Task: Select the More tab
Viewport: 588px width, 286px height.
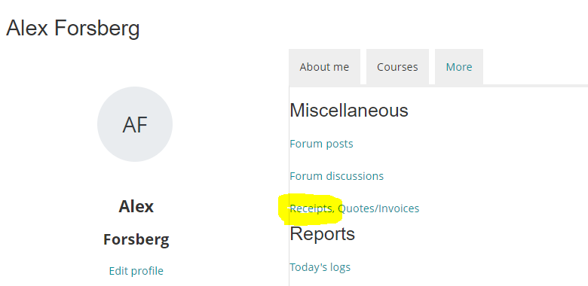Action: point(458,67)
